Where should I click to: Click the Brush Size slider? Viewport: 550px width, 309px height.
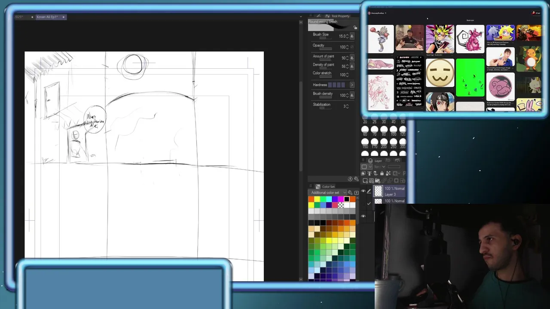click(x=325, y=38)
